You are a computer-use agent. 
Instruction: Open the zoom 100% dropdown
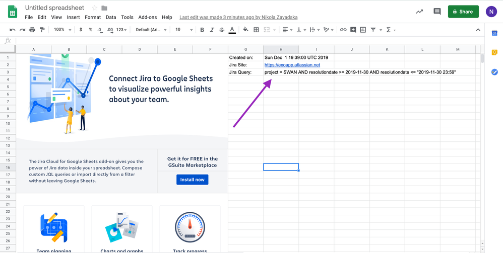(x=62, y=30)
